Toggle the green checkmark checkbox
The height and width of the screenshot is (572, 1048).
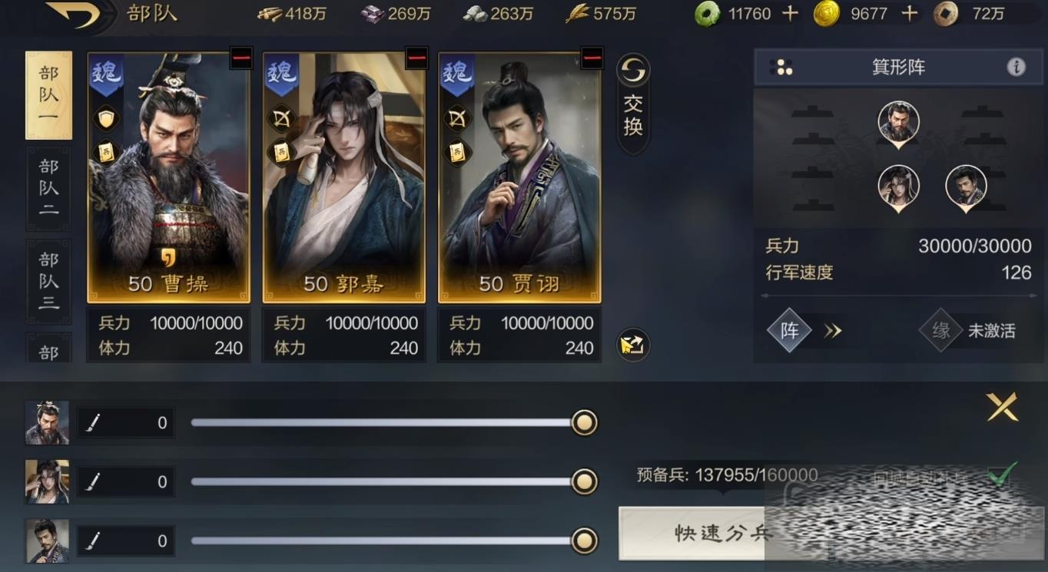point(1002,474)
